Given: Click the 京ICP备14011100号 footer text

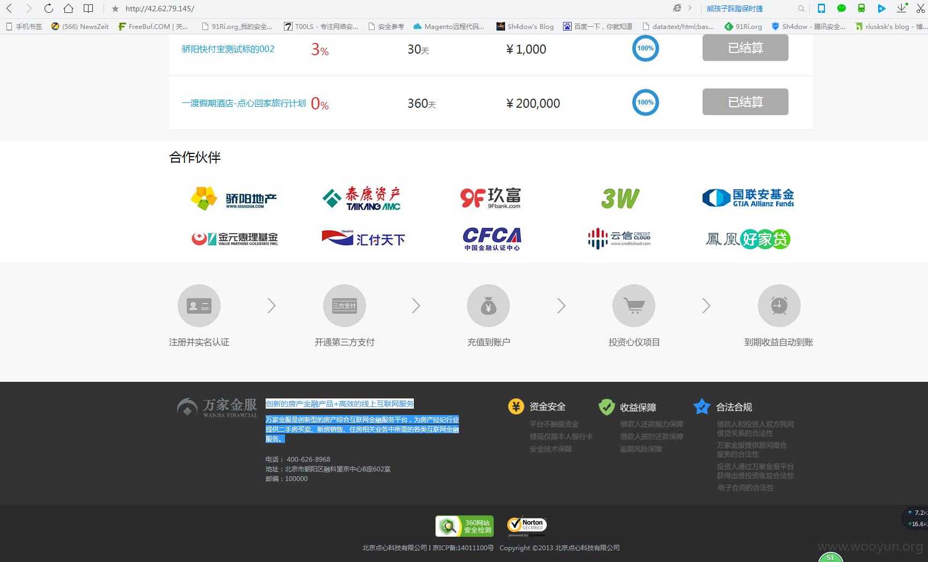Looking at the screenshot, I should pos(463,548).
